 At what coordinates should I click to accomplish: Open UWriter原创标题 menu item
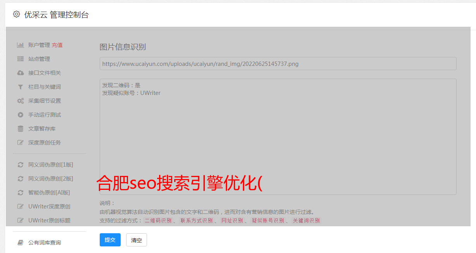click(x=49, y=220)
